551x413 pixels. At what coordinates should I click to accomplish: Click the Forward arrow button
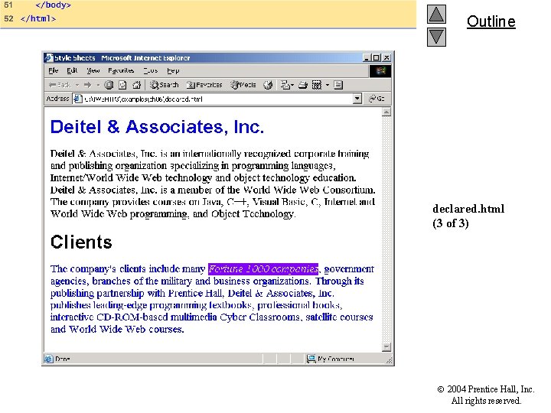pos(87,85)
